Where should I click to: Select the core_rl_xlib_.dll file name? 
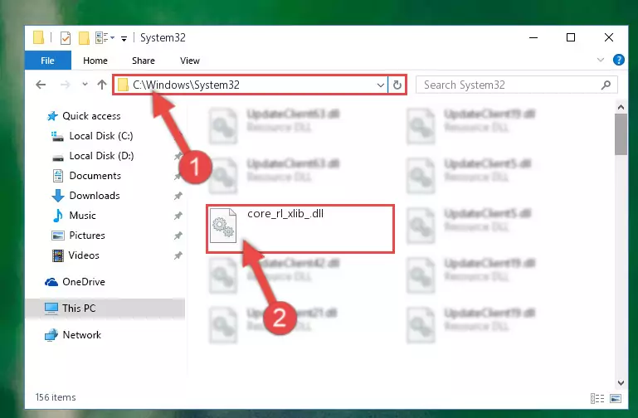285,214
